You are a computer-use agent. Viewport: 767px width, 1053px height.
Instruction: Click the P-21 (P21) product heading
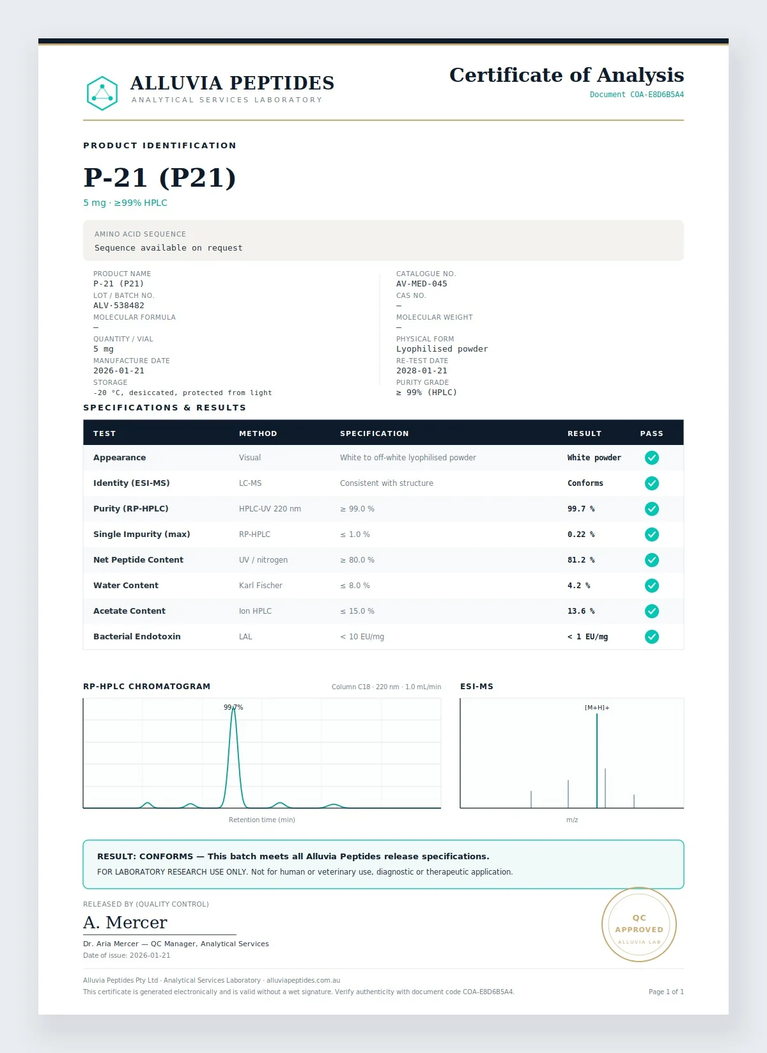click(160, 177)
